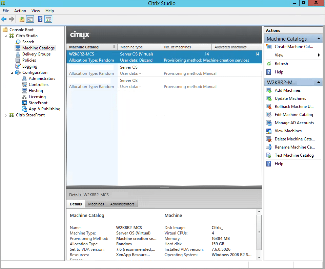
Task: Click the Update Machines icon
Action: click(x=269, y=98)
